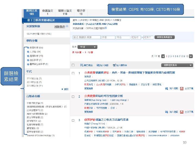195x146 pixels.
Task: Click keyword outcome evaluation in result 3
Action: 158,135
